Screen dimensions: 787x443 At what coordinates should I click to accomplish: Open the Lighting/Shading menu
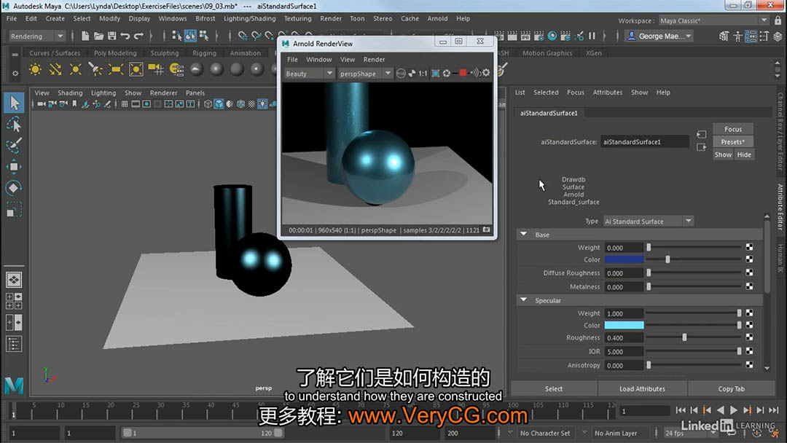(x=249, y=18)
